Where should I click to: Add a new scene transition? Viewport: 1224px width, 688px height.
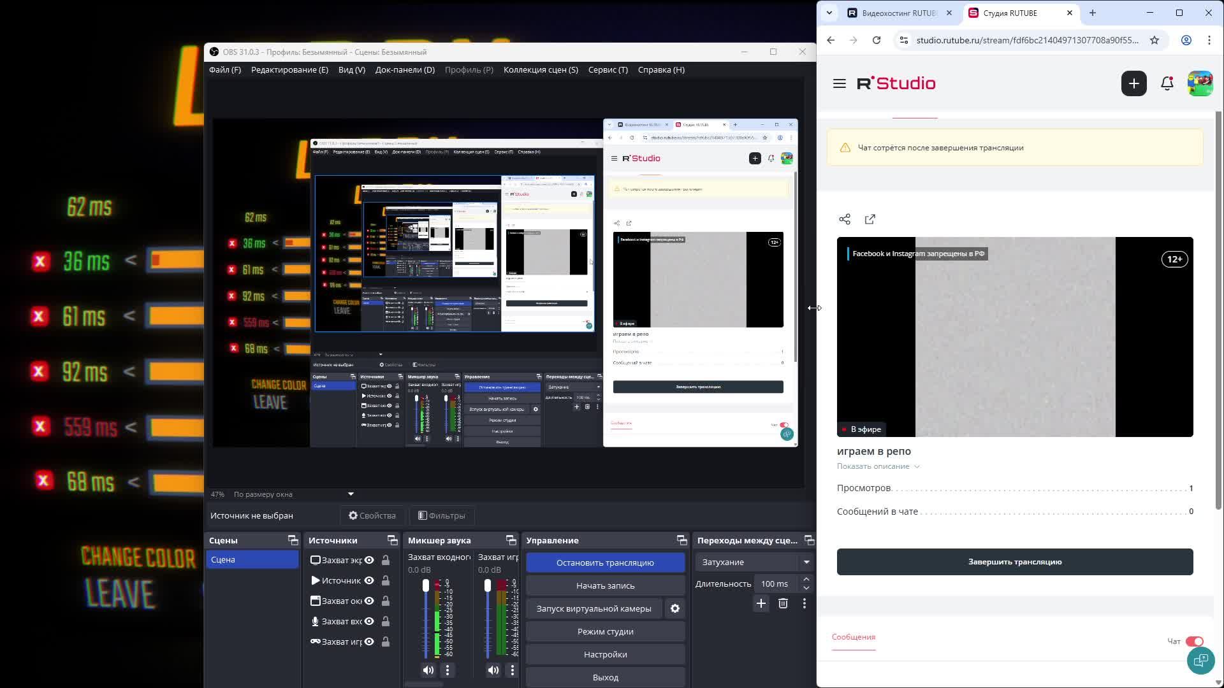[x=761, y=603]
